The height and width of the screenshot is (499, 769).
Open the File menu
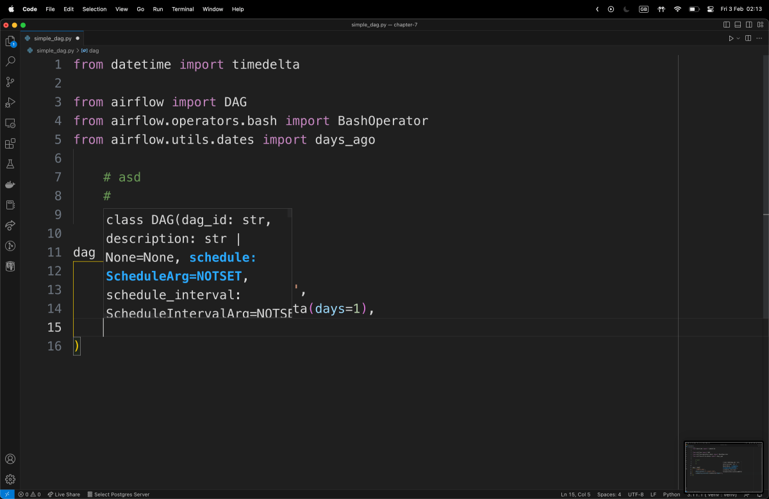(50, 9)
